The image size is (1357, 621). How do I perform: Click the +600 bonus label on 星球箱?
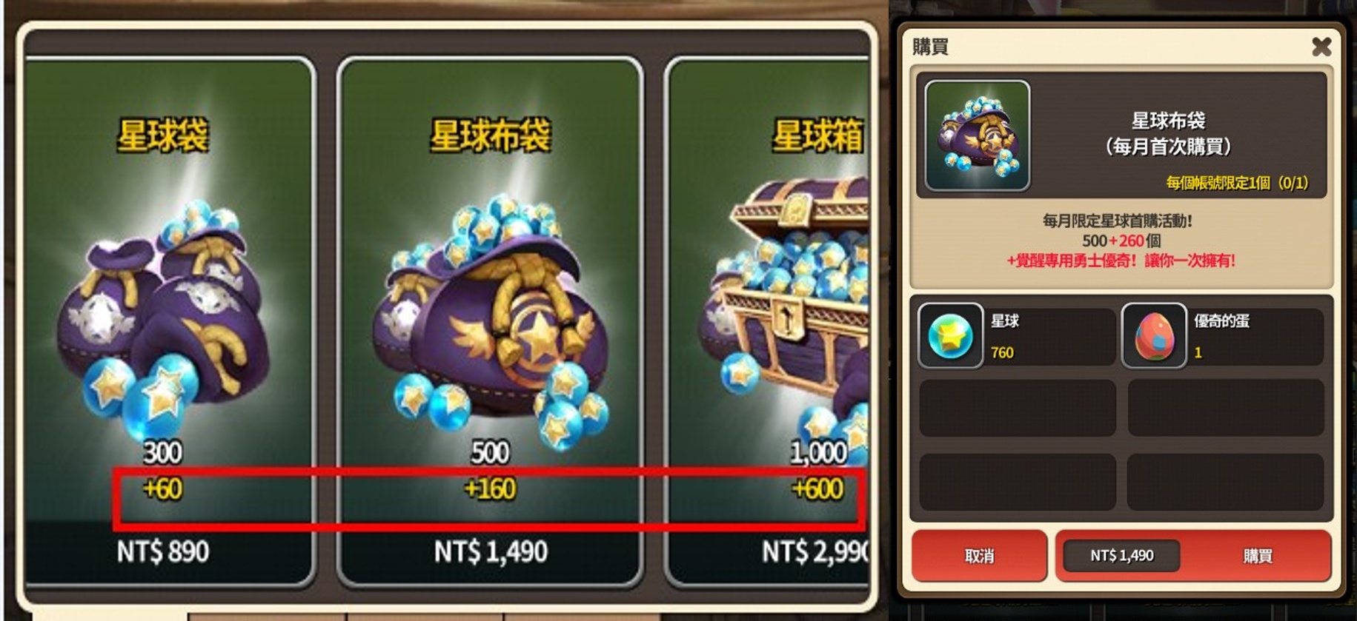point(817,489)
